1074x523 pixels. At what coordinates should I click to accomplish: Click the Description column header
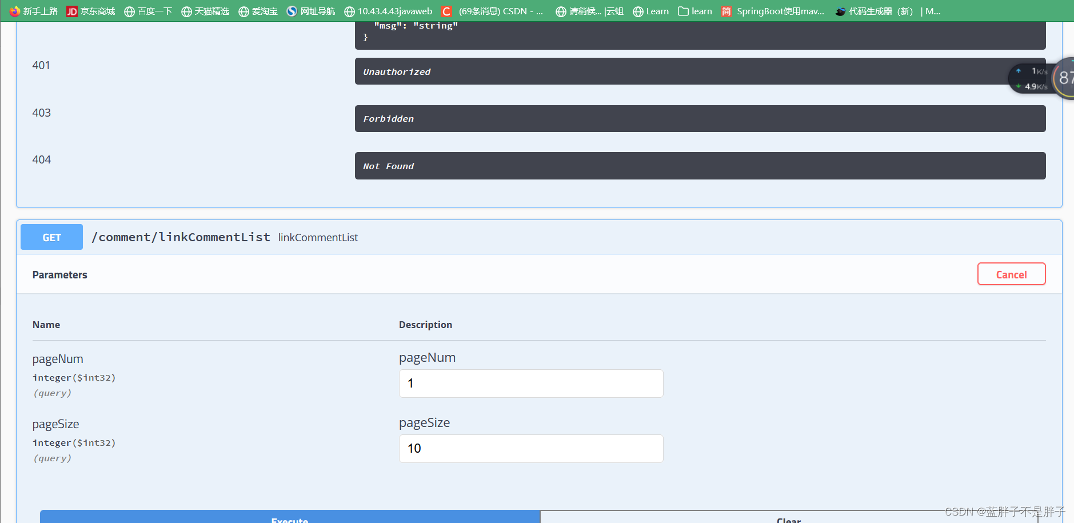pyautogui.click(x=425, y=325)
